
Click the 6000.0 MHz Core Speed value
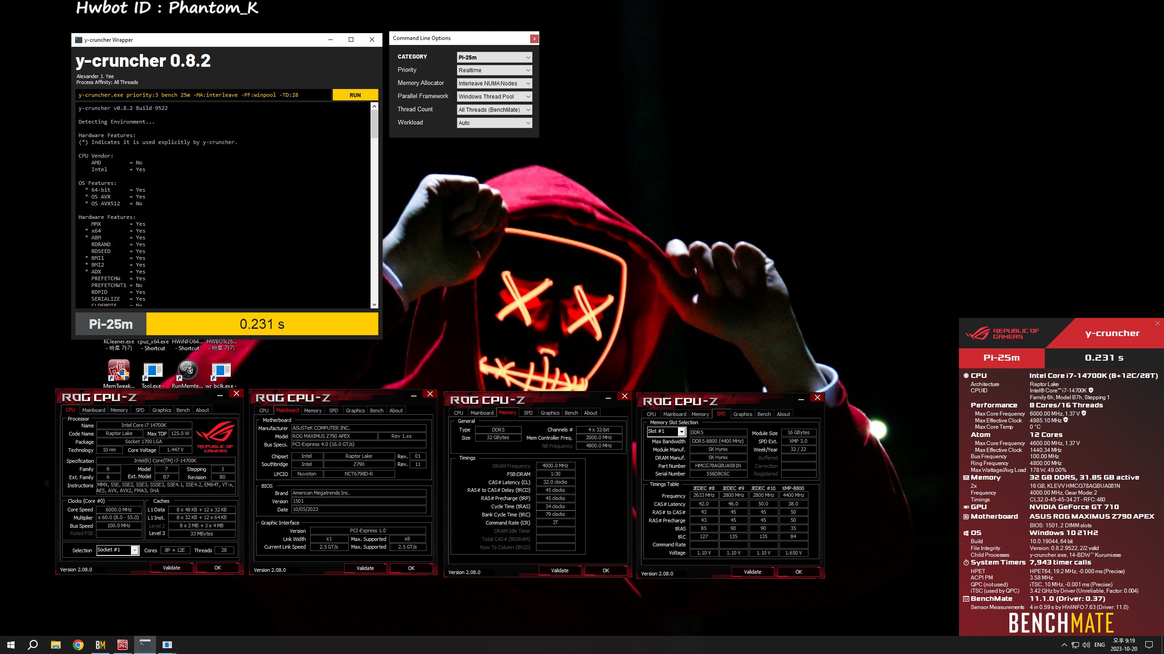tap(119, 510)
